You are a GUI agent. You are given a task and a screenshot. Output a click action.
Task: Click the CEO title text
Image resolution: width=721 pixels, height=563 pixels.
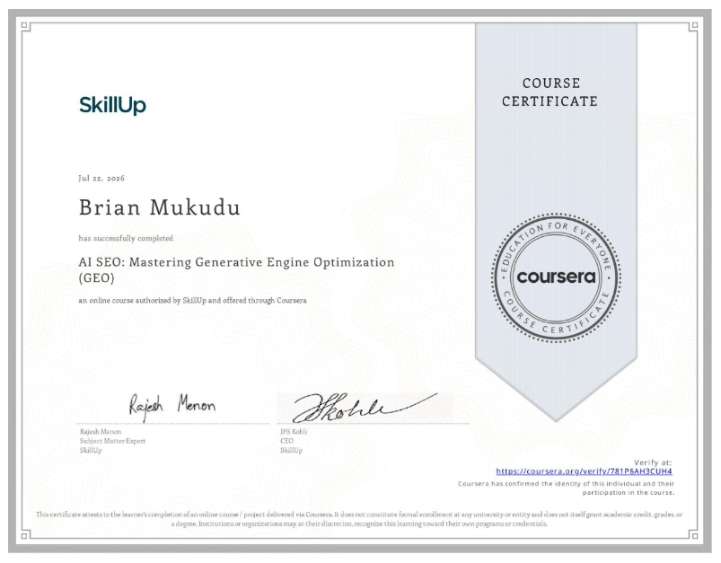tap(286, 441)
